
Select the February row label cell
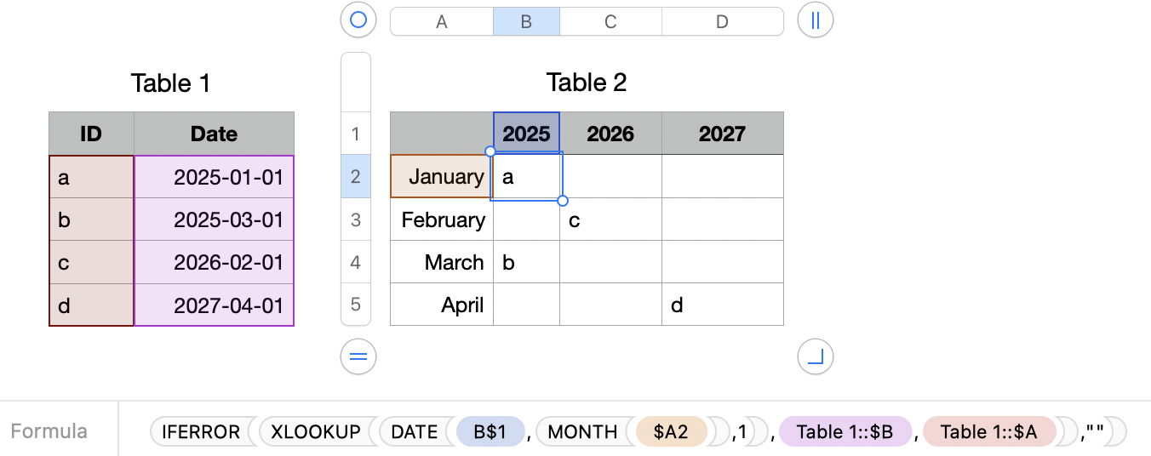pyautogui.click(x=442, y=219)
